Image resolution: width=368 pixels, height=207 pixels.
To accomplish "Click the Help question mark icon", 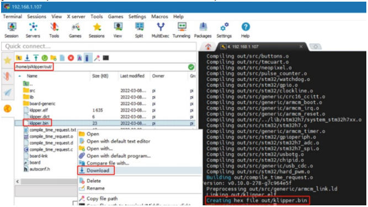I will point(246,30).
